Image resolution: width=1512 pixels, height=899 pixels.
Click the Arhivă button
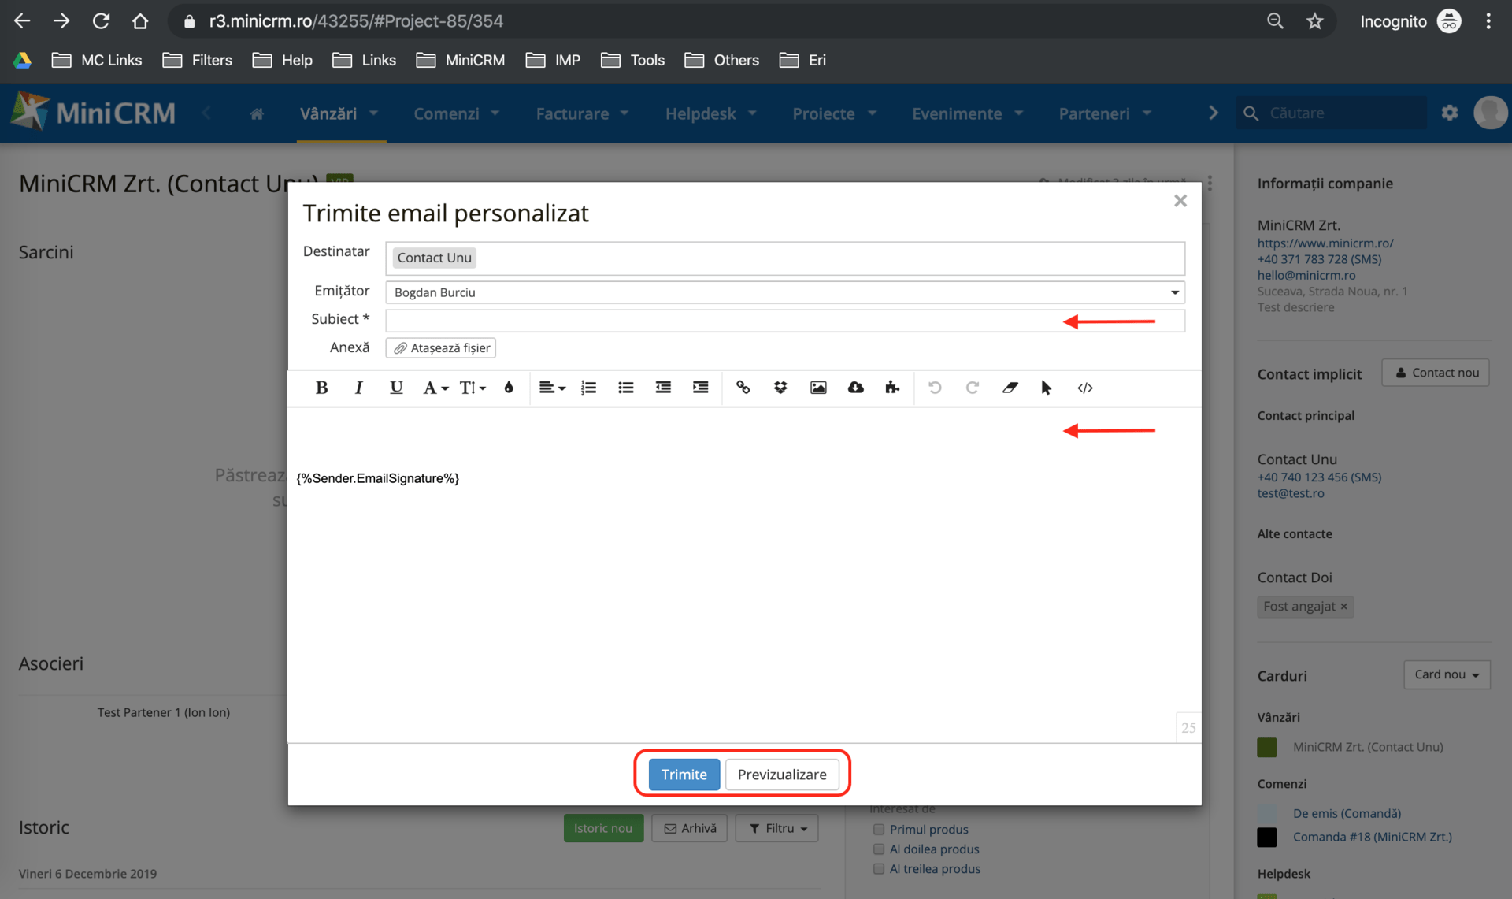690,828
